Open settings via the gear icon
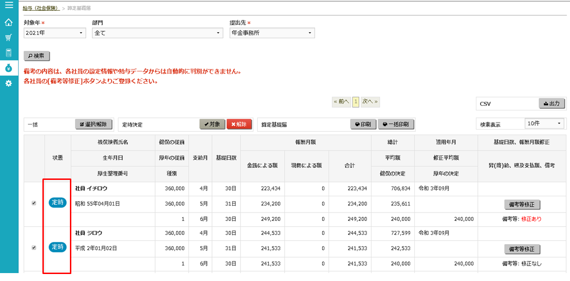570x281 pixels. tap(8, 83)
